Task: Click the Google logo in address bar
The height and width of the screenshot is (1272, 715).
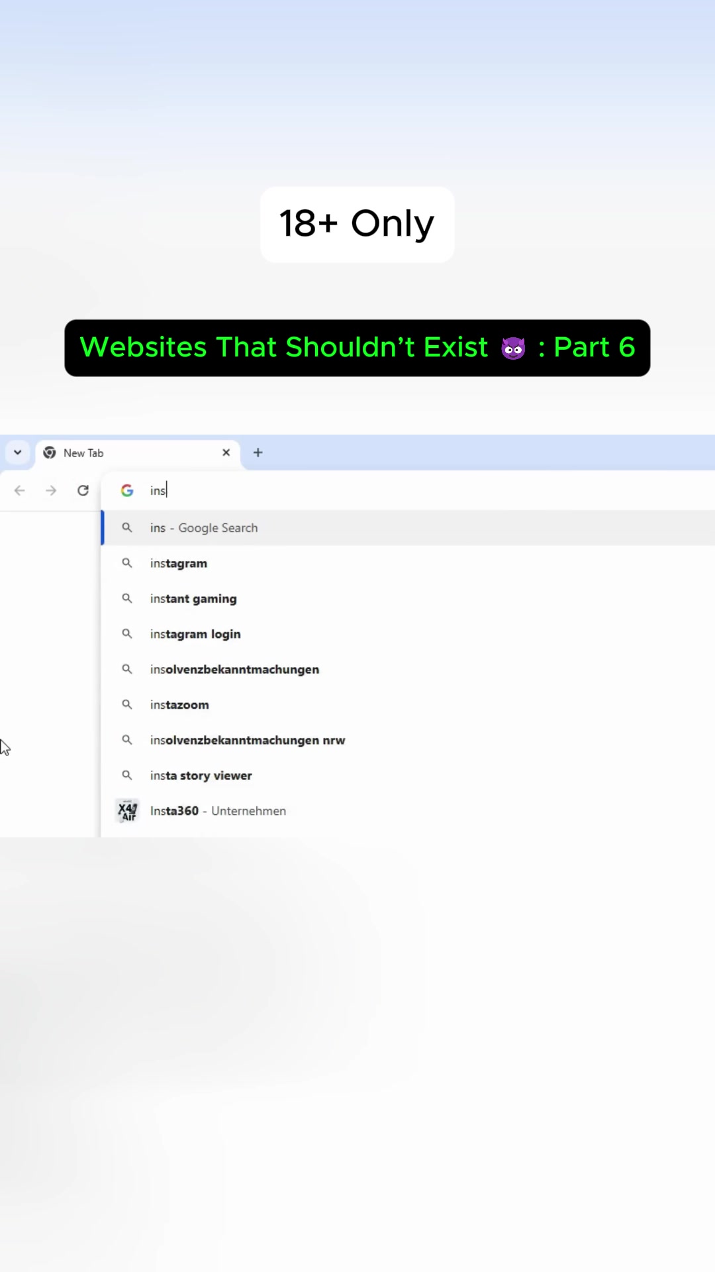Action: click(127, 490)
